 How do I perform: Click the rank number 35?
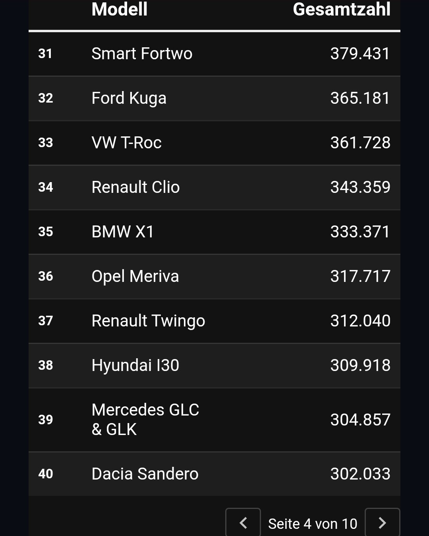click(x=46, y=231)
